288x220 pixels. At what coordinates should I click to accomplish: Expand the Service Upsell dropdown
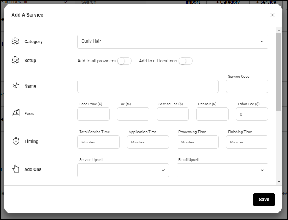(x=123, y=170)
